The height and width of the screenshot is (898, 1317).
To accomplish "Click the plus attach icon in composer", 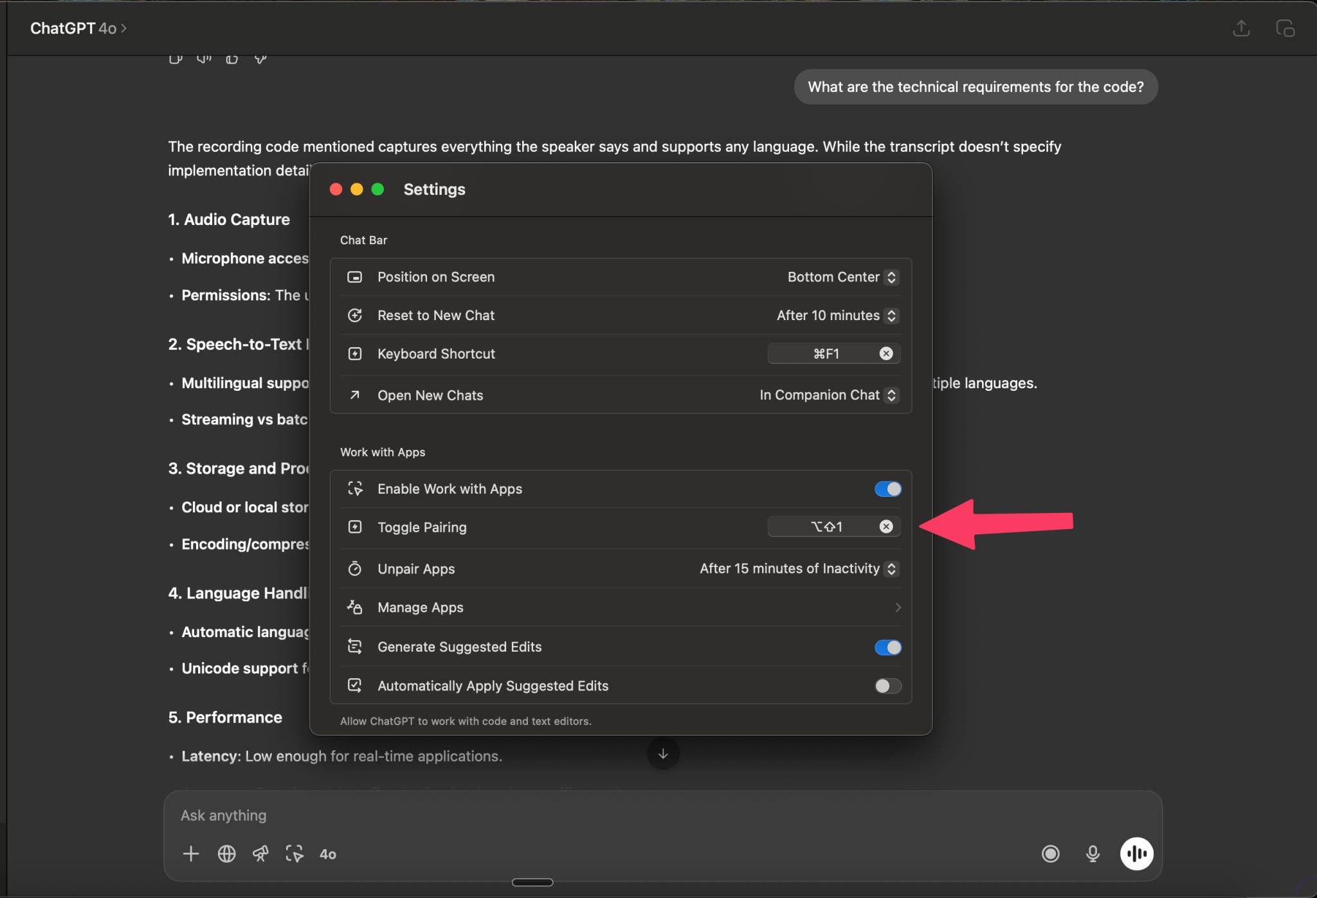I will (191, 854).
